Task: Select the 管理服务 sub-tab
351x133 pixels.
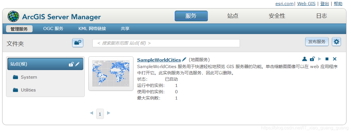Action: [x=19, y=29]
